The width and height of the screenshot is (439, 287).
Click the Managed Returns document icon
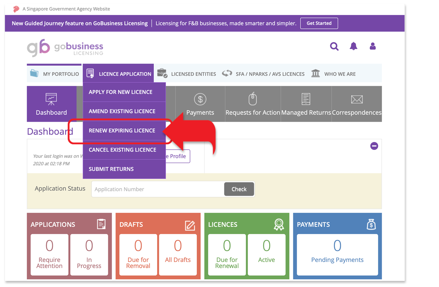306,99
